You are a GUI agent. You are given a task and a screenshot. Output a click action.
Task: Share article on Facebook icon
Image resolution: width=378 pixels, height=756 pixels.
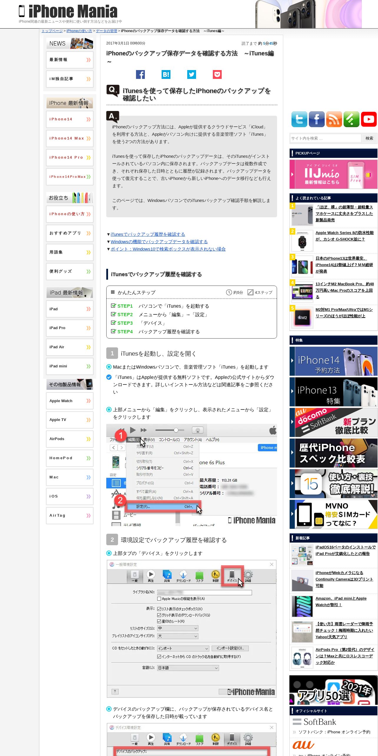pyautogui.click(x=140, y=74)
